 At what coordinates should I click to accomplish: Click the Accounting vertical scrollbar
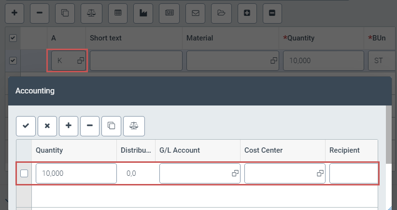388,144
